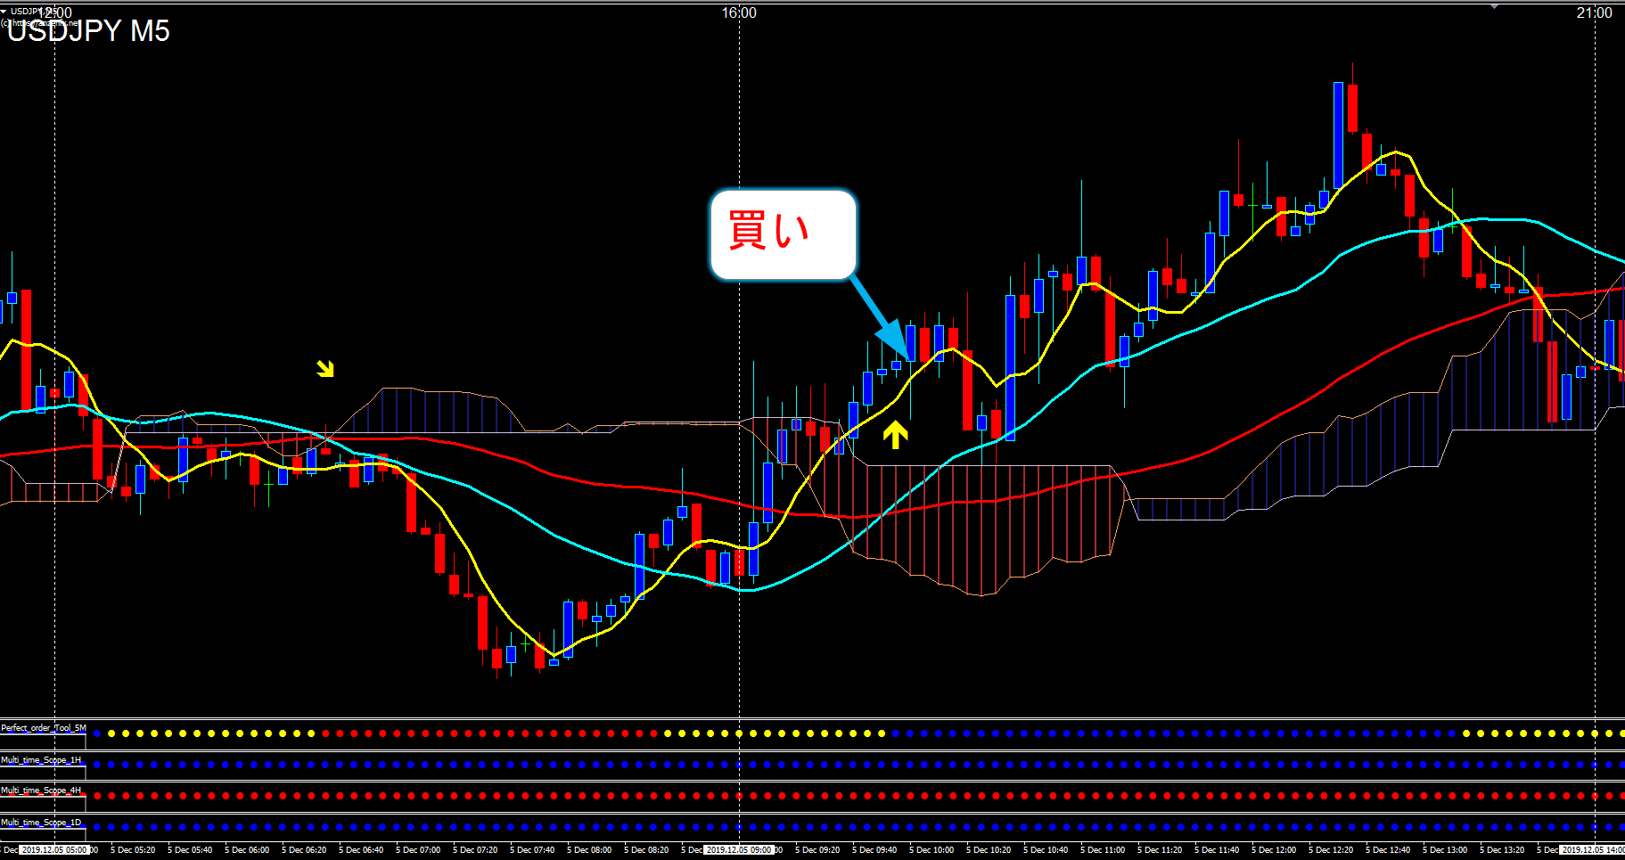Viewport: 1625px width, 860px height.
Task: Click the 5 Dec 07:20 time label
Action: [x=475, y=850]
